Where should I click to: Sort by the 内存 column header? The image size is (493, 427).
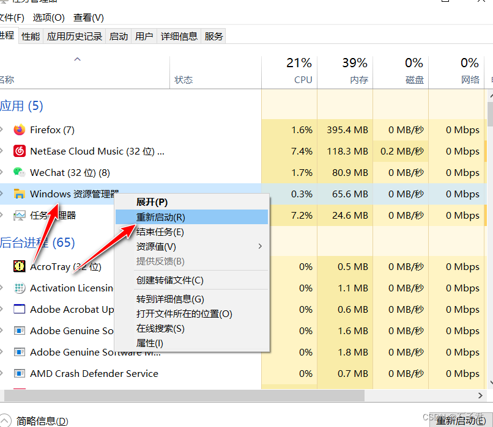pos(345,72)
